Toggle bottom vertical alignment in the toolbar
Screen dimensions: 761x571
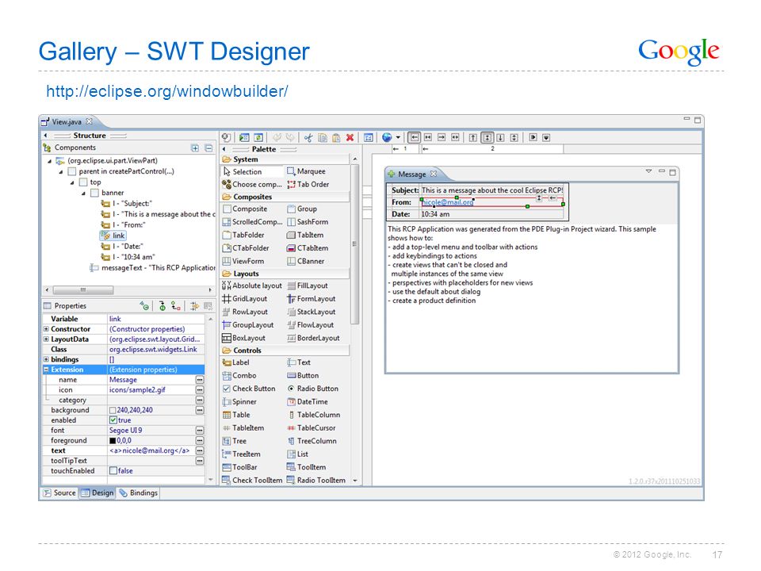click(500, 138)
